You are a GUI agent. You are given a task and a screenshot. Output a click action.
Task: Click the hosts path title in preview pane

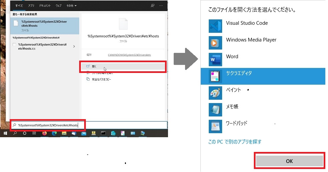[x=123, y=36]
